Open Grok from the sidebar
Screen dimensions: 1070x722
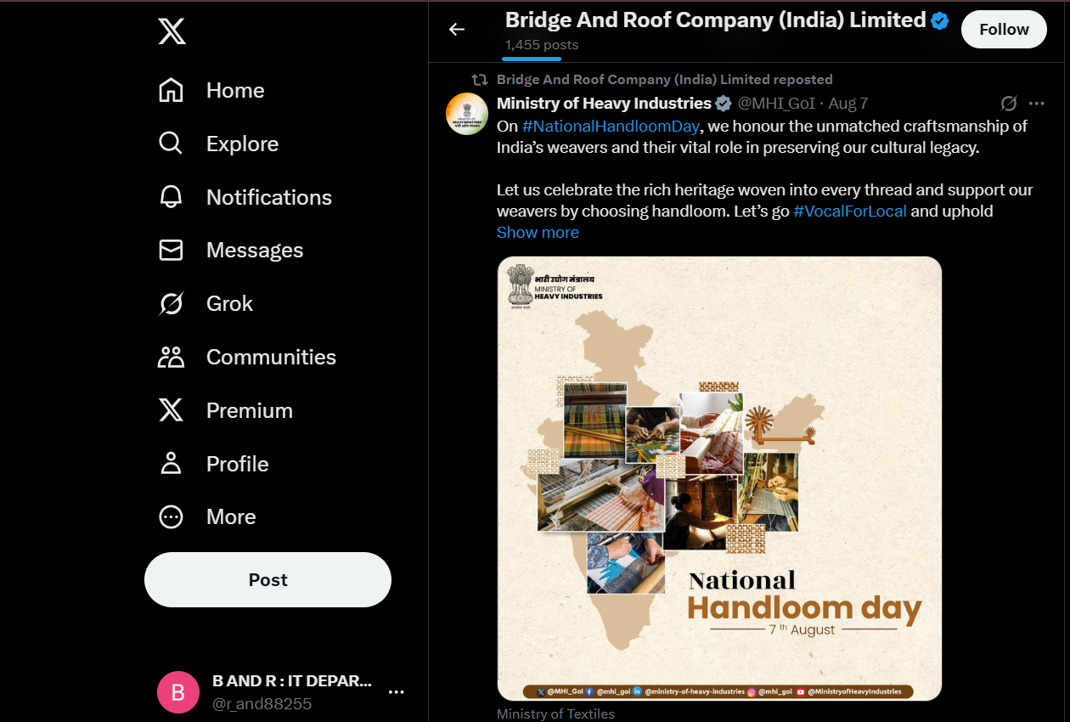click(206, 303)
